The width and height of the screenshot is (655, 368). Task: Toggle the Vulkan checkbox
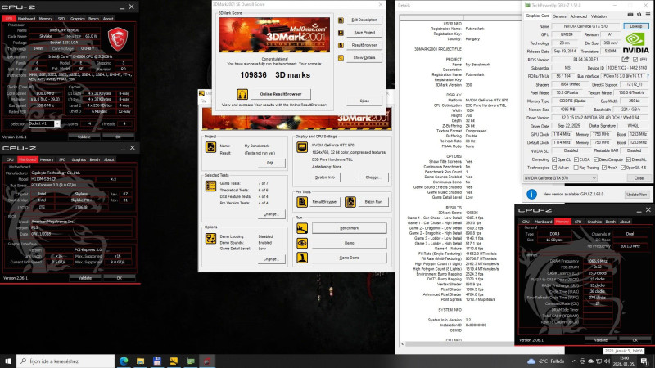(x=554, y=168)
